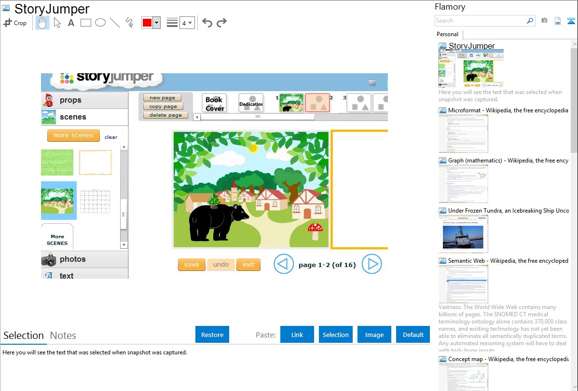The height and width of the screenshot is (391, 578).
Task: Open the Concept map snapshot thumbnail
Action: pos(463,377)
